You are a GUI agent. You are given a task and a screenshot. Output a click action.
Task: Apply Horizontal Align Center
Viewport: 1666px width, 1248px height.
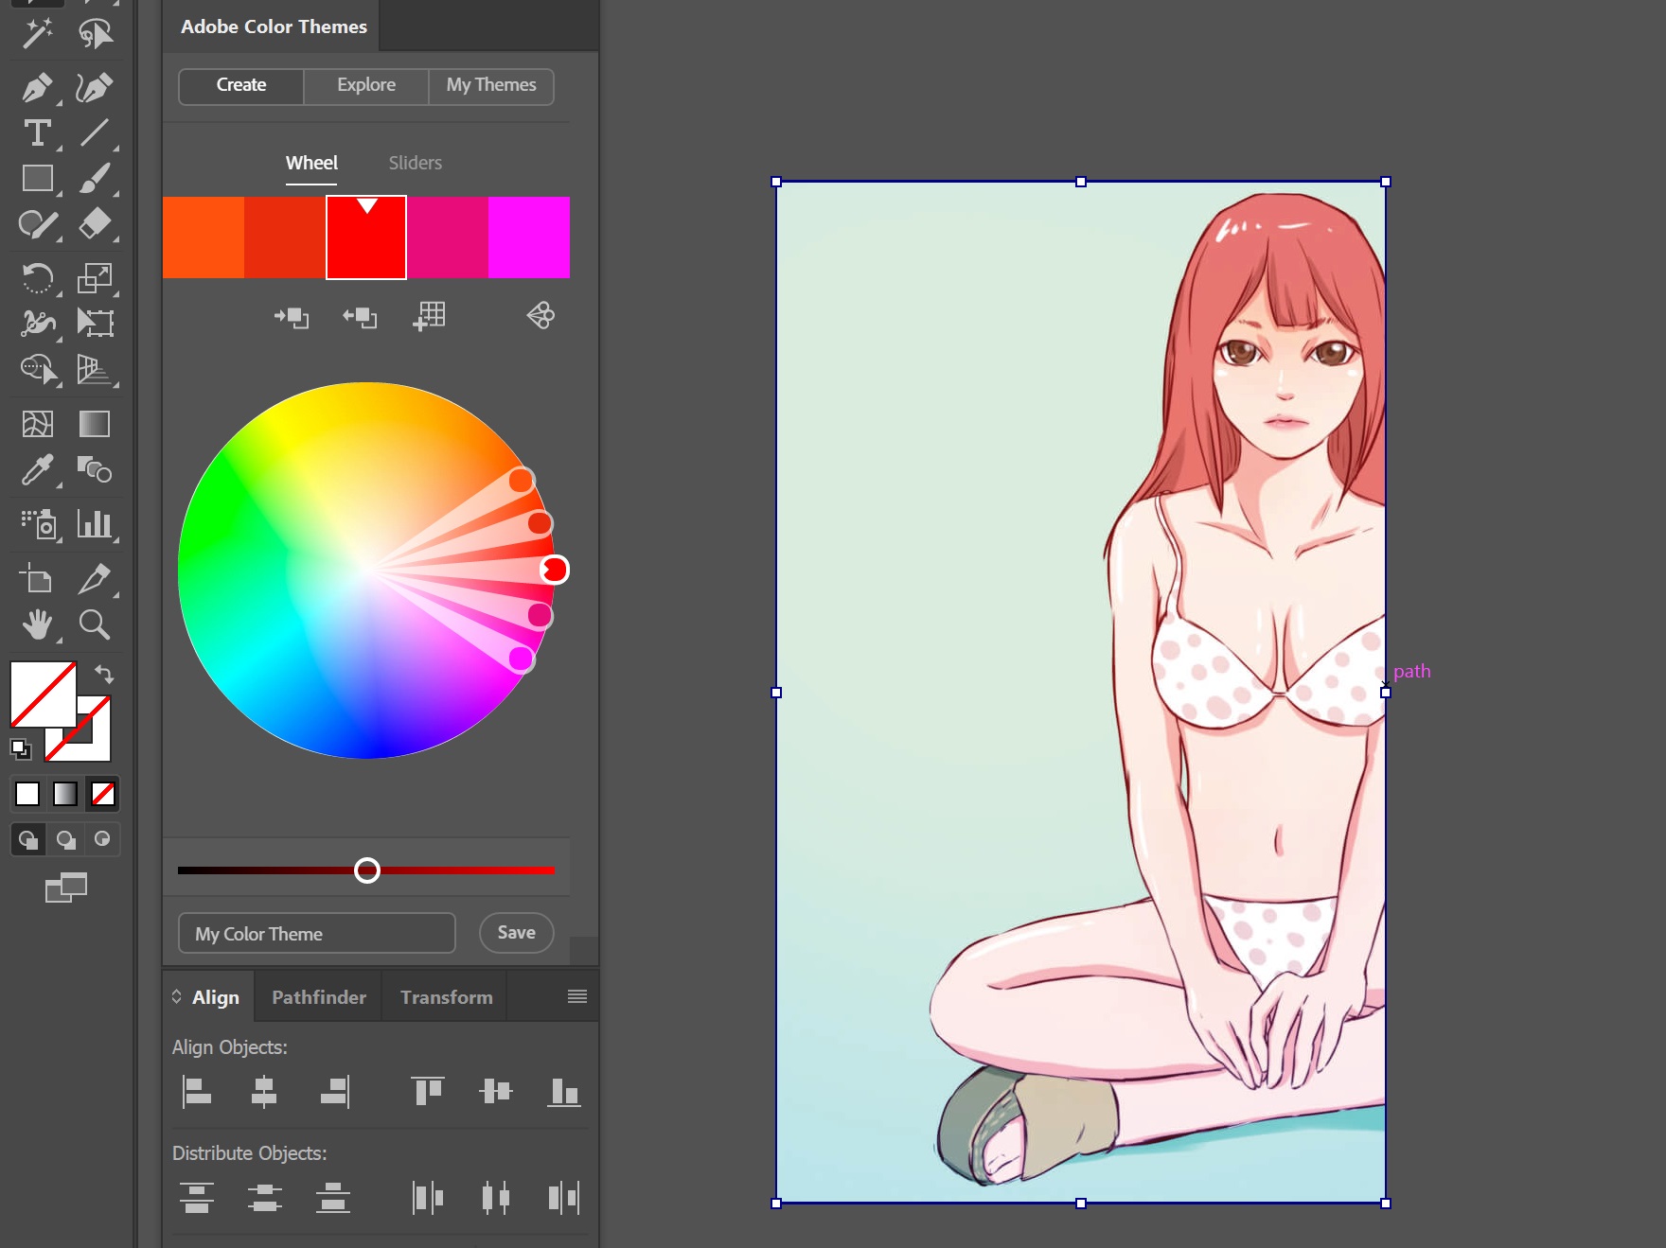coord(264,1092)
